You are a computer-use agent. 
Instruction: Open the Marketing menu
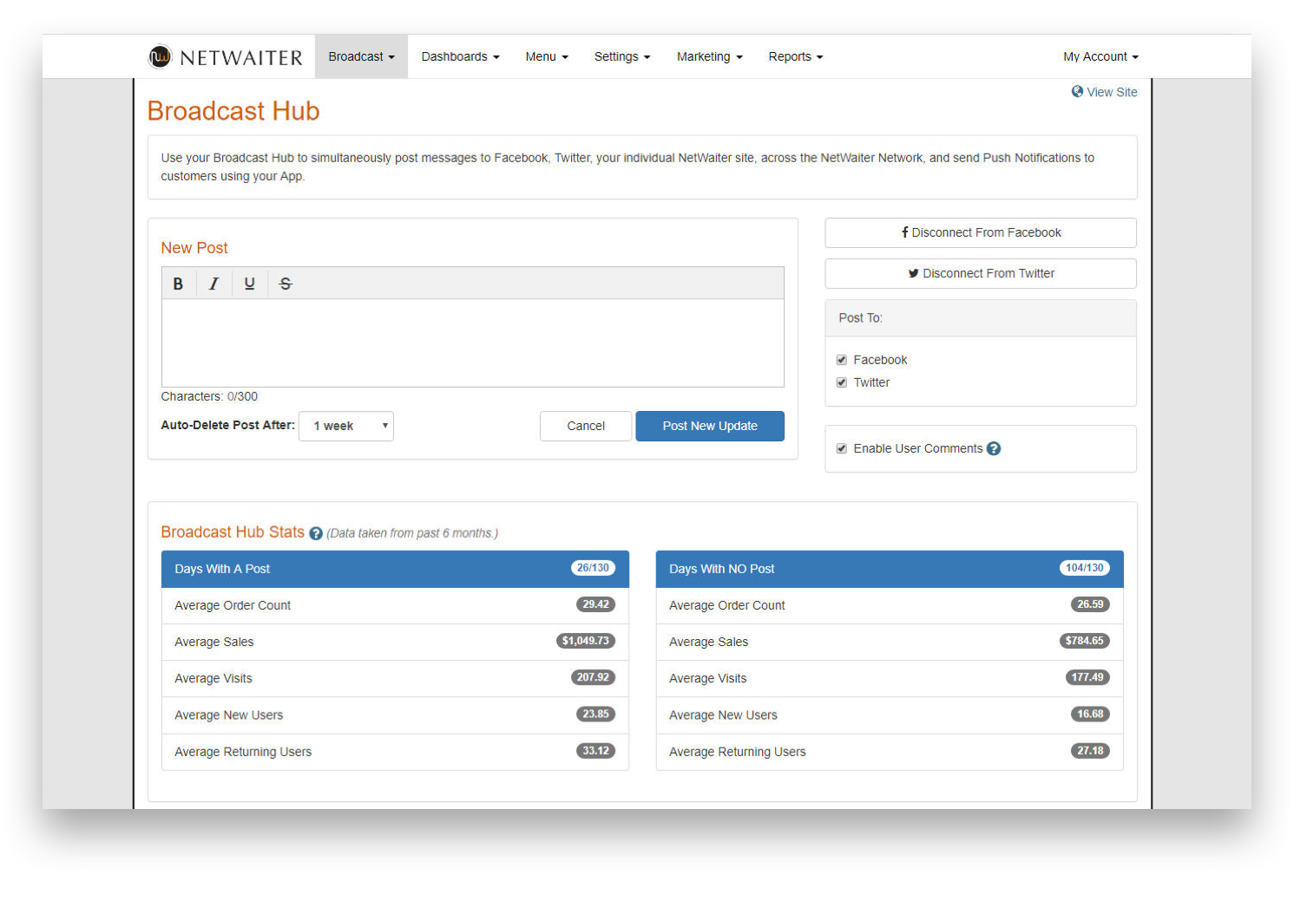710,56
